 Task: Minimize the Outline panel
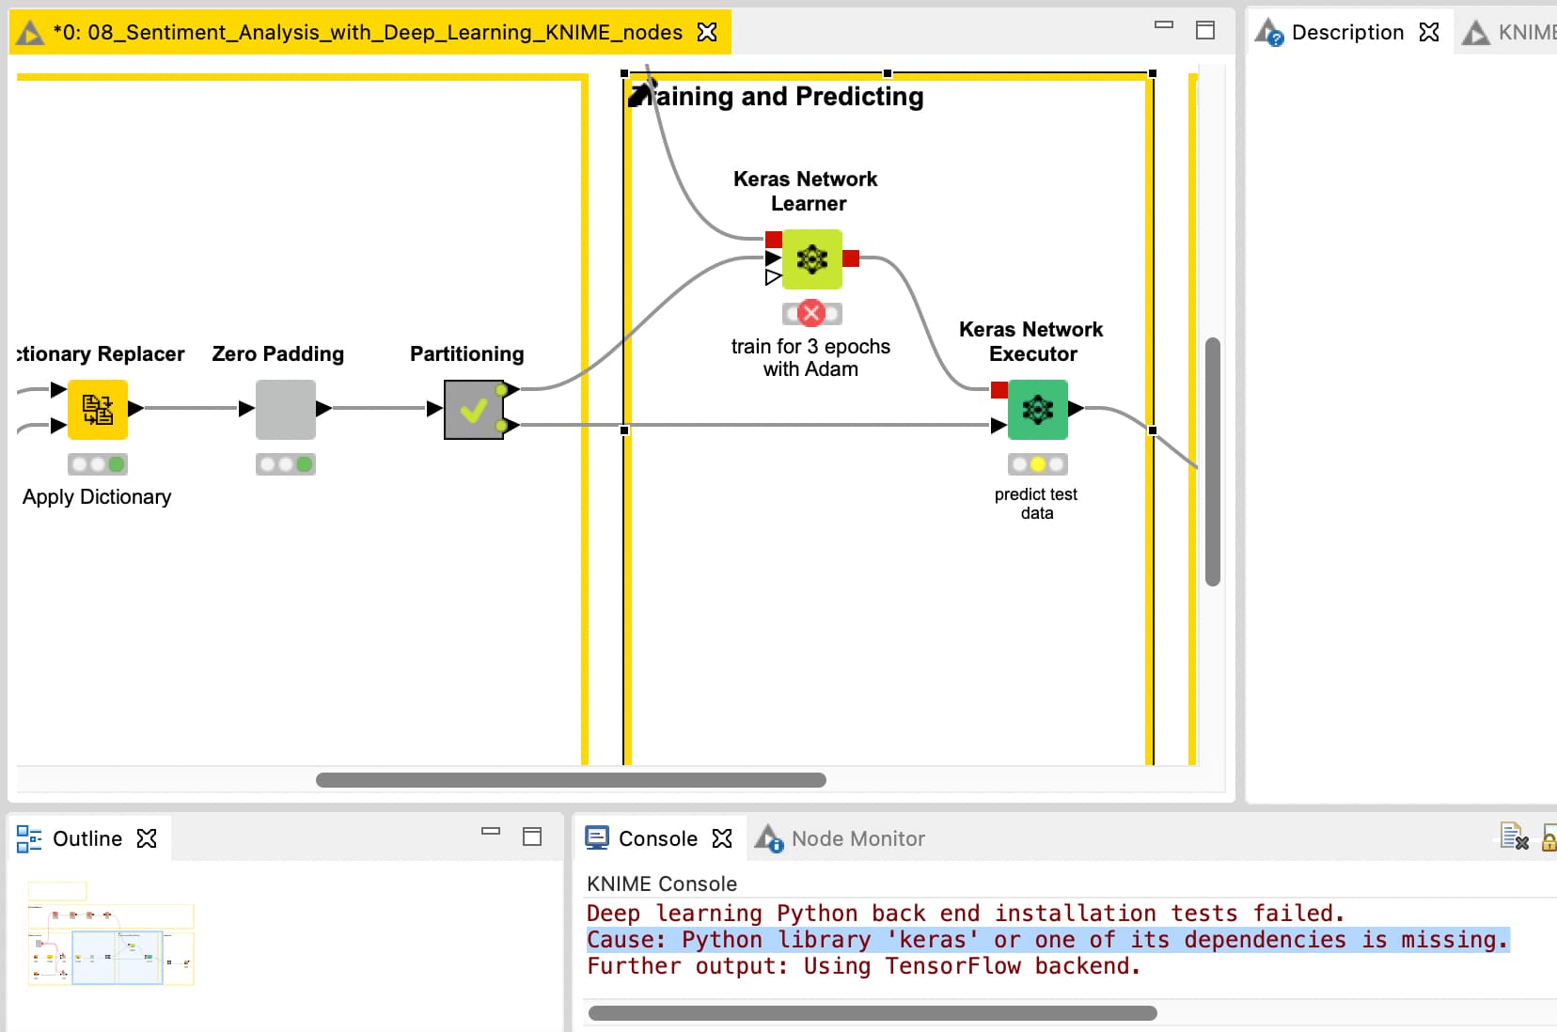click(491, 831)
